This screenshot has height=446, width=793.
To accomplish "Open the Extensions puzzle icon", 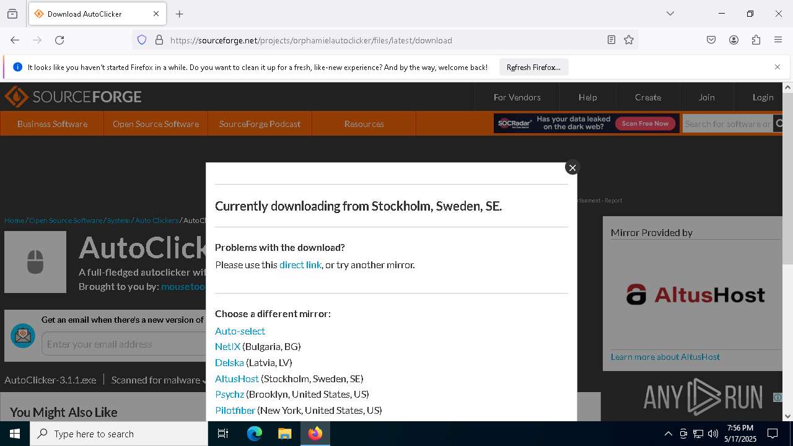I will click(756, 40).
